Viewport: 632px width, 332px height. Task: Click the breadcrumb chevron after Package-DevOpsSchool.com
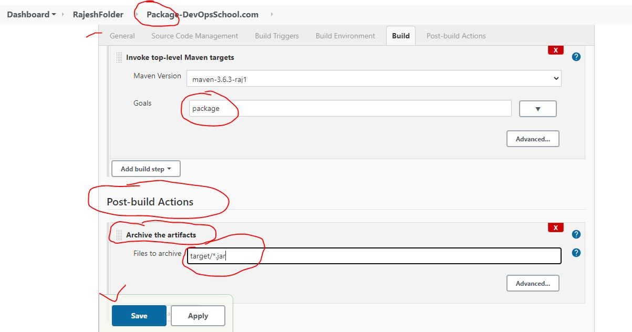click(x=272, y=14)
